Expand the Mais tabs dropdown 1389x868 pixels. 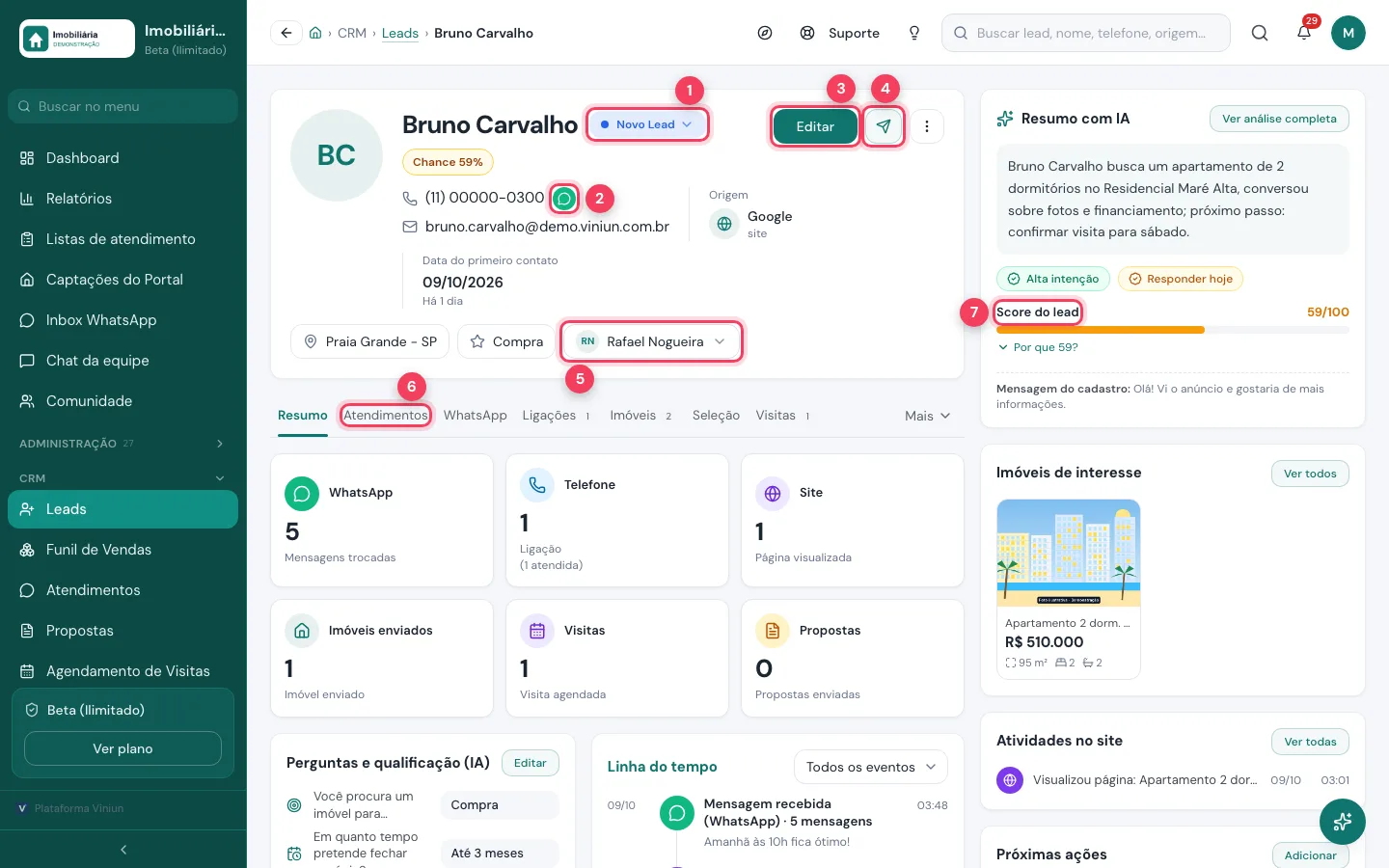(x=927, y=416)
